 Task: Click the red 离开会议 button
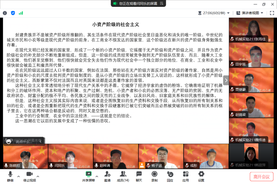(261, 177)
